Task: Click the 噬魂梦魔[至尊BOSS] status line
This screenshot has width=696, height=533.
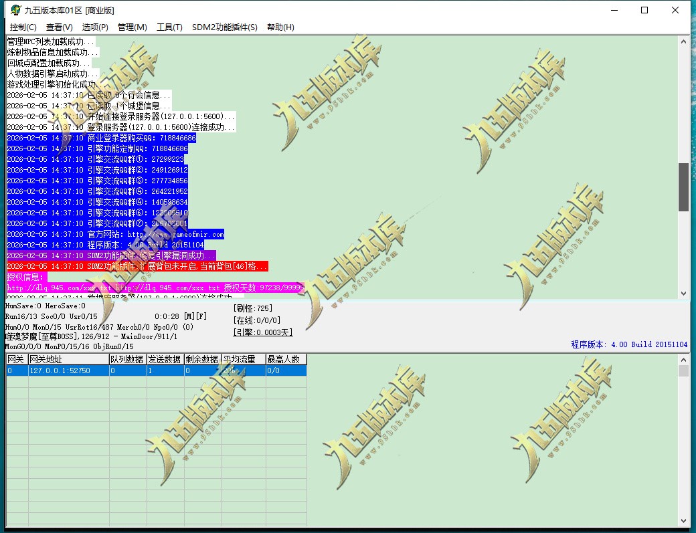Action: (91, 336)
